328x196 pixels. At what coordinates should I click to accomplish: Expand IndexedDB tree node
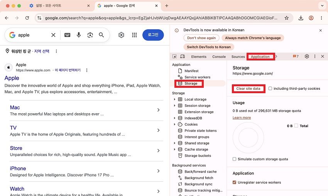tap(174, 118)
